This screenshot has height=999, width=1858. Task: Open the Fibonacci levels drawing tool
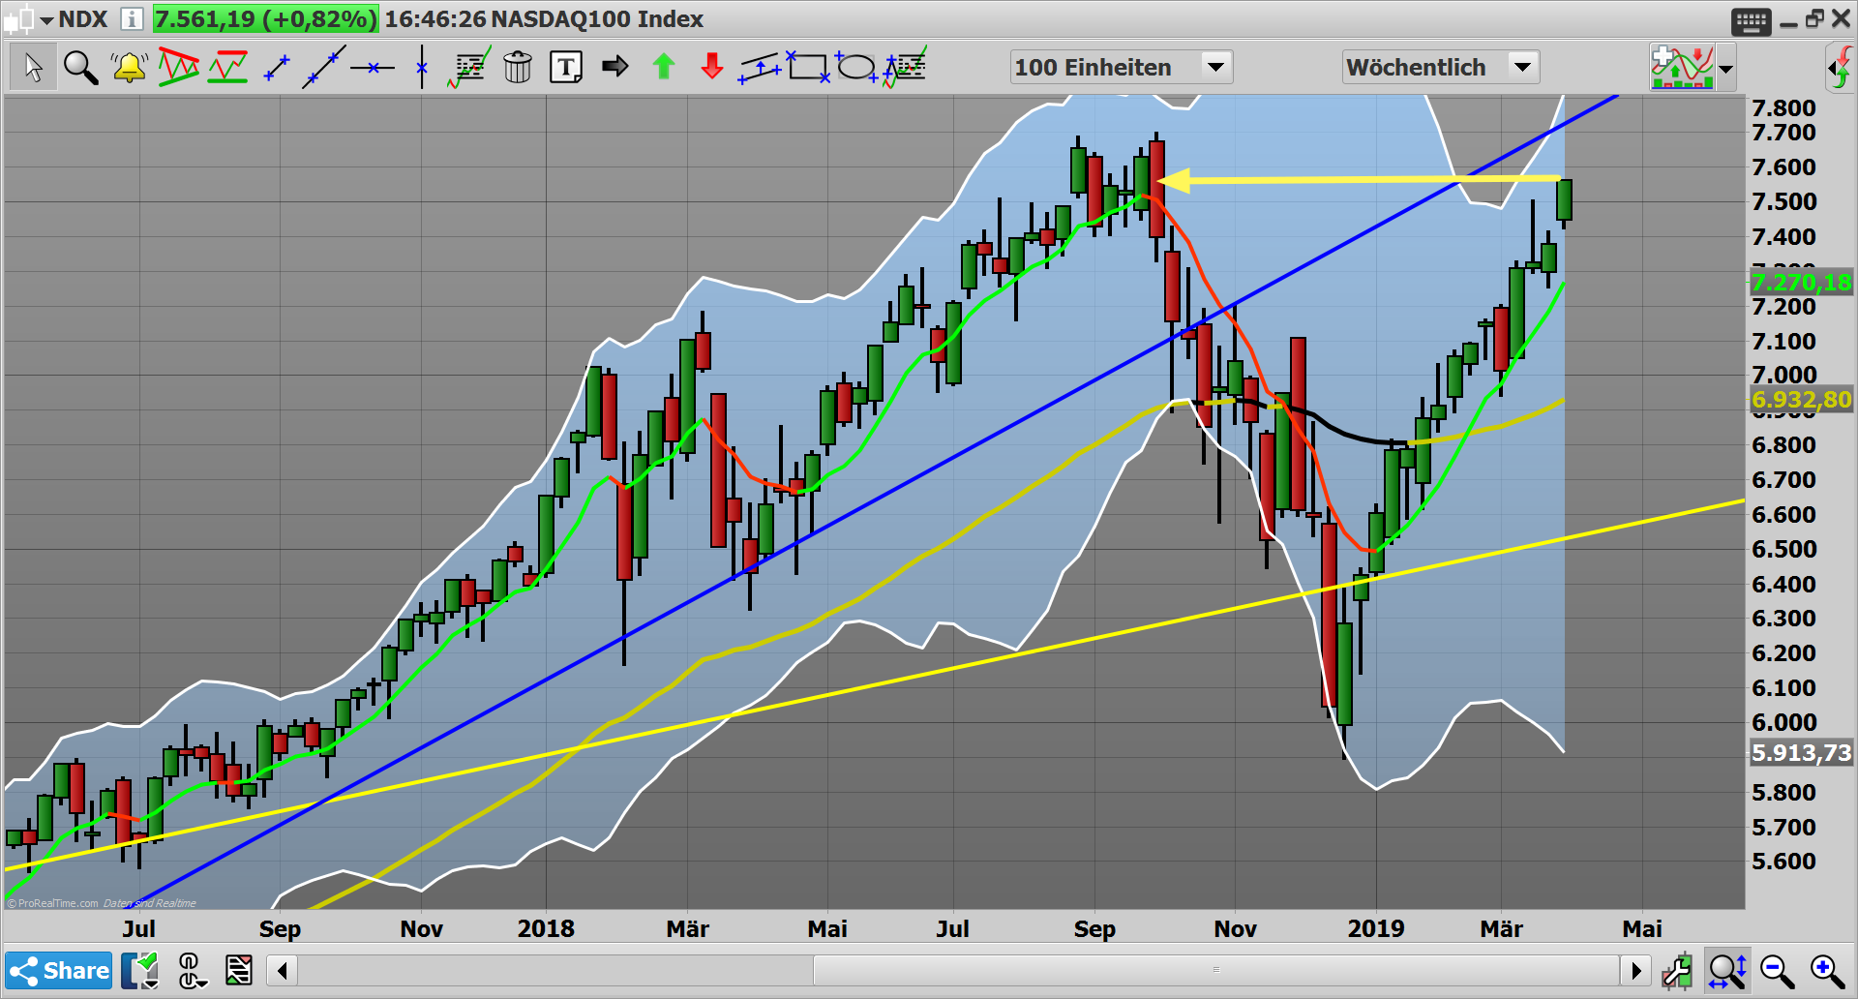coord(469,68)
